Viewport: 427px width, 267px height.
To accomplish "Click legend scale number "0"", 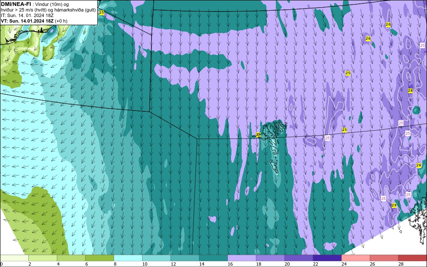I will [1, 264].
